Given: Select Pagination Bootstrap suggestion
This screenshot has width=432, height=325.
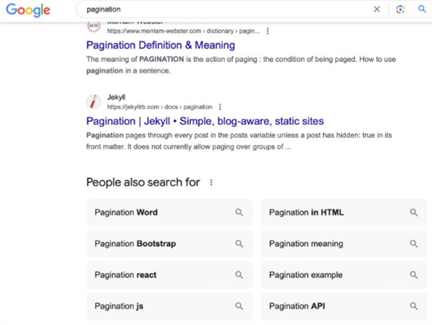Looking at the screenshot, I should click(x=169, y=244).
